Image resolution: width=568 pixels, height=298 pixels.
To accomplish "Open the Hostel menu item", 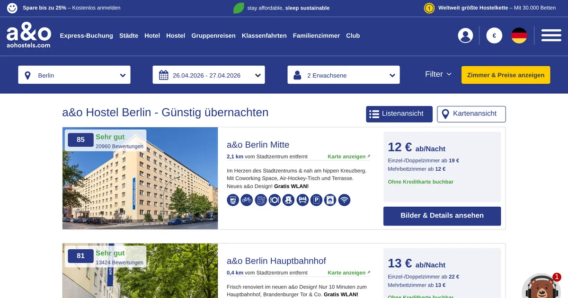I will tap(176, 35).
